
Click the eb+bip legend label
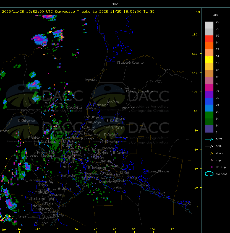[x=221, y=167]
